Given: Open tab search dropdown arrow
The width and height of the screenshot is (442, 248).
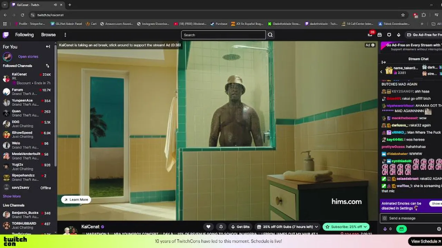Looking at the screenshot, I should [4, 5].
